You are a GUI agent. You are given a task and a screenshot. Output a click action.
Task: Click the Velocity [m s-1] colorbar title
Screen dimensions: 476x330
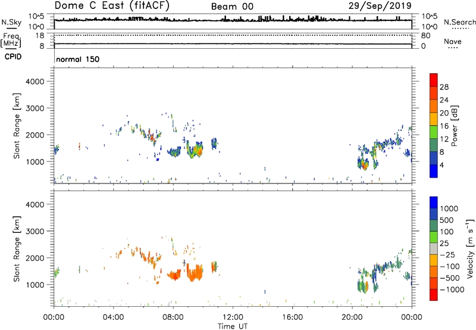pyautogui.click(x=470, y=248)
